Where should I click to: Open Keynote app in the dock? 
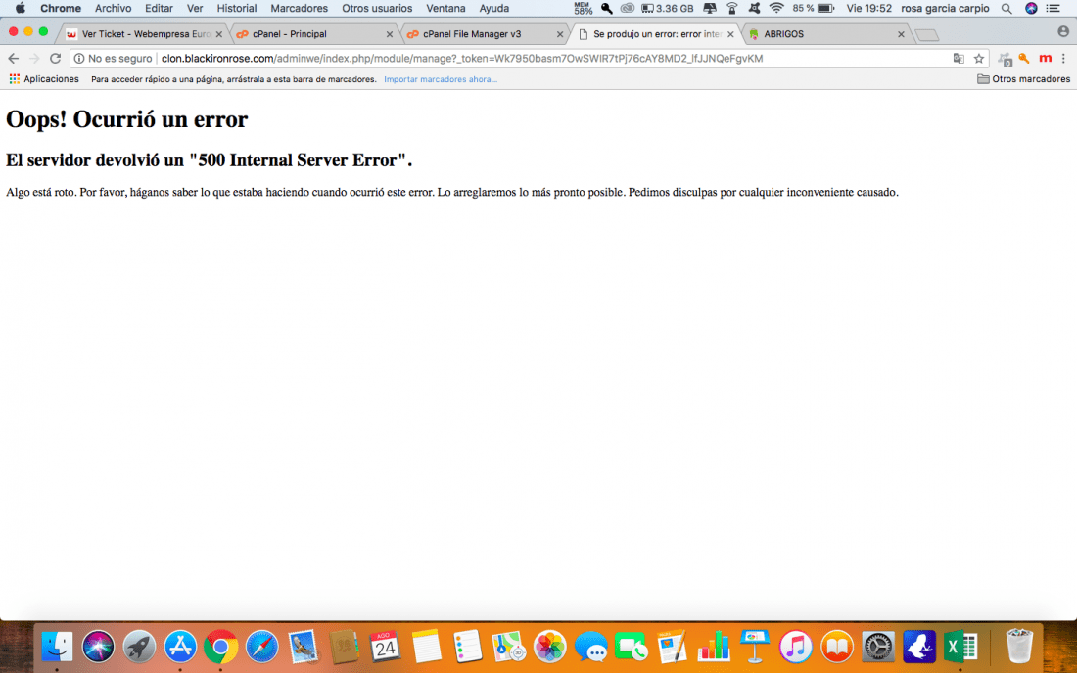click(x=755, y=647)
